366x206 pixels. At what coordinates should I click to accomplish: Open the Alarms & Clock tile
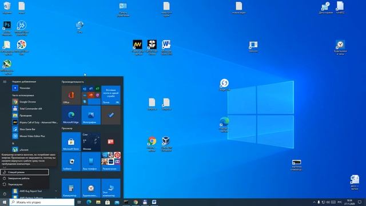click(91, 188)
